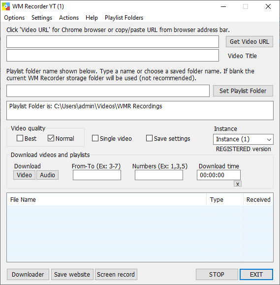The height and width of the screenshot is (285, 280).
Task: Click the STOP button
Action: point(217,275)
